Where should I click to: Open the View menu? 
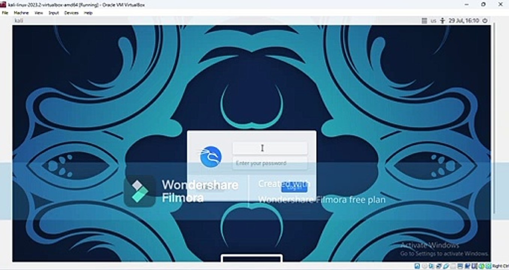(39, 13)
